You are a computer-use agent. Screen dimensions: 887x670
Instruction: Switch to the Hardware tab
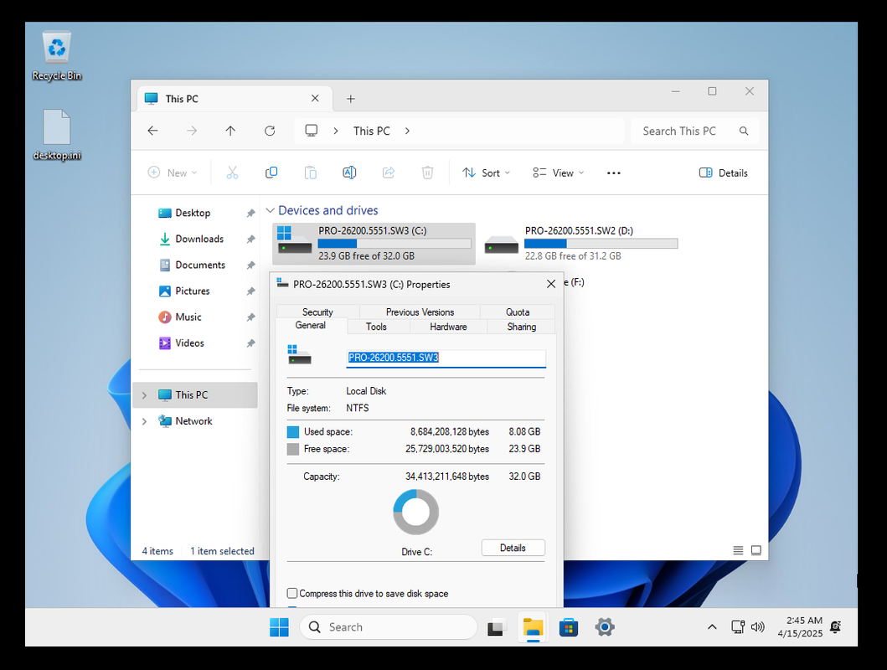448,327
